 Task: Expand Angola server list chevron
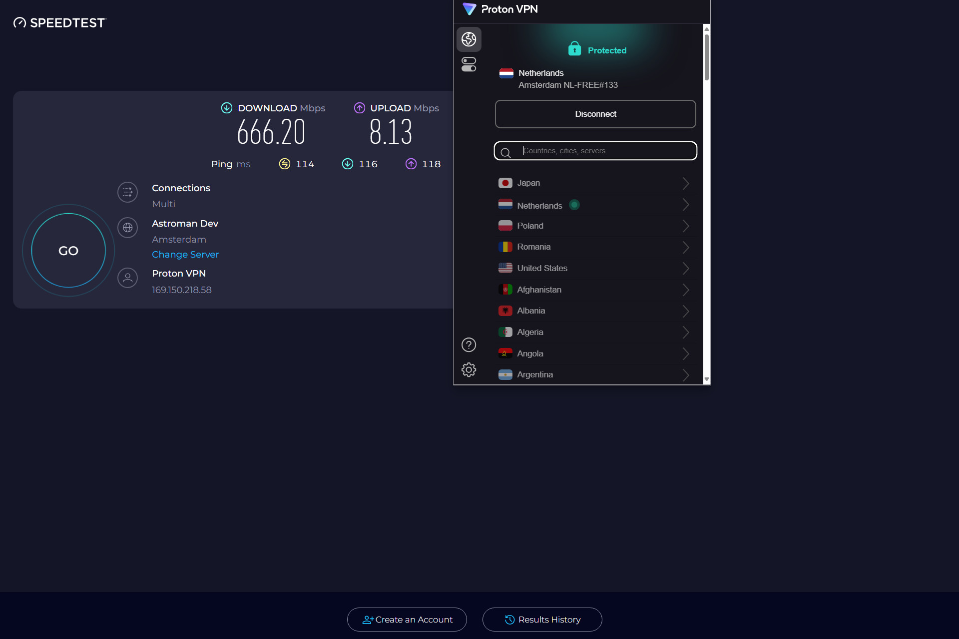pos(686,353)
